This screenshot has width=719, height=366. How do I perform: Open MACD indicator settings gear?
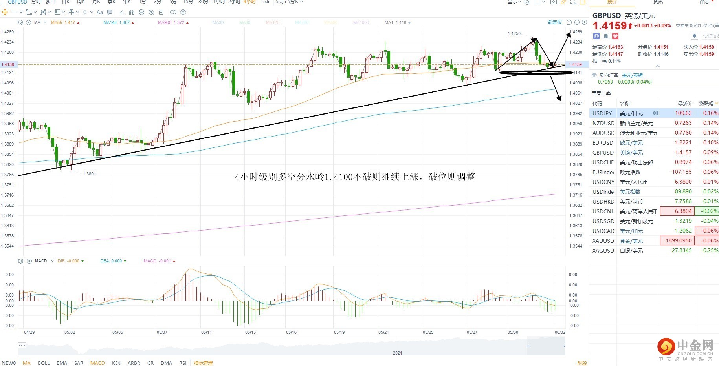pyautogui.click(x=21, y=261)
